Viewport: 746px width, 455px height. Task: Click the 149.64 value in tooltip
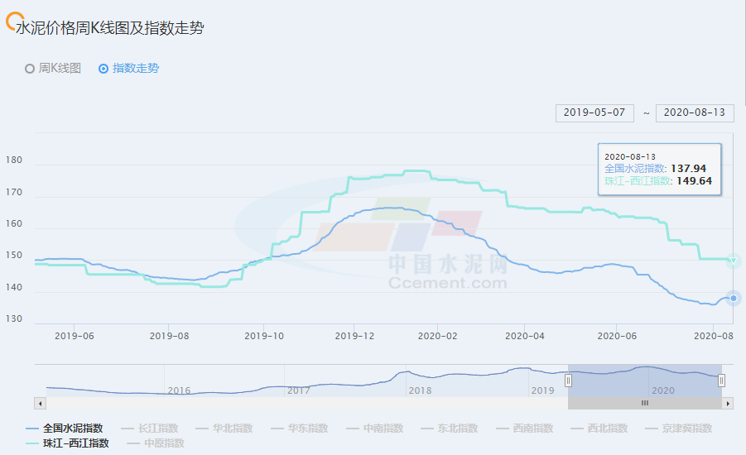(694, 180)
